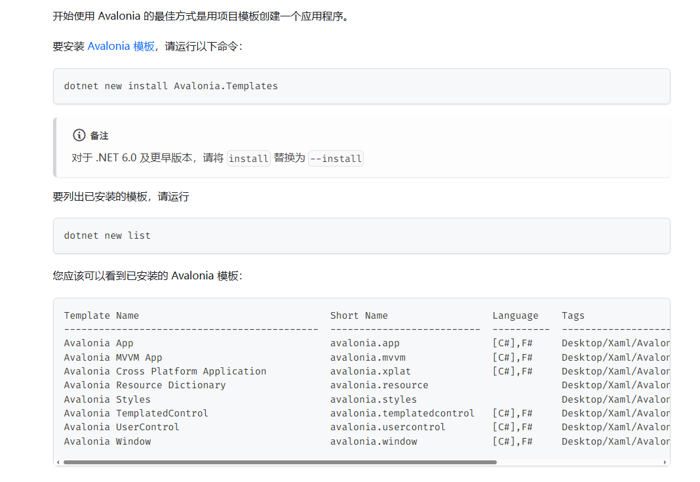Click the scrollbar right arrow under the table
This screenshot has width=700, height=482.
[665, 462]
